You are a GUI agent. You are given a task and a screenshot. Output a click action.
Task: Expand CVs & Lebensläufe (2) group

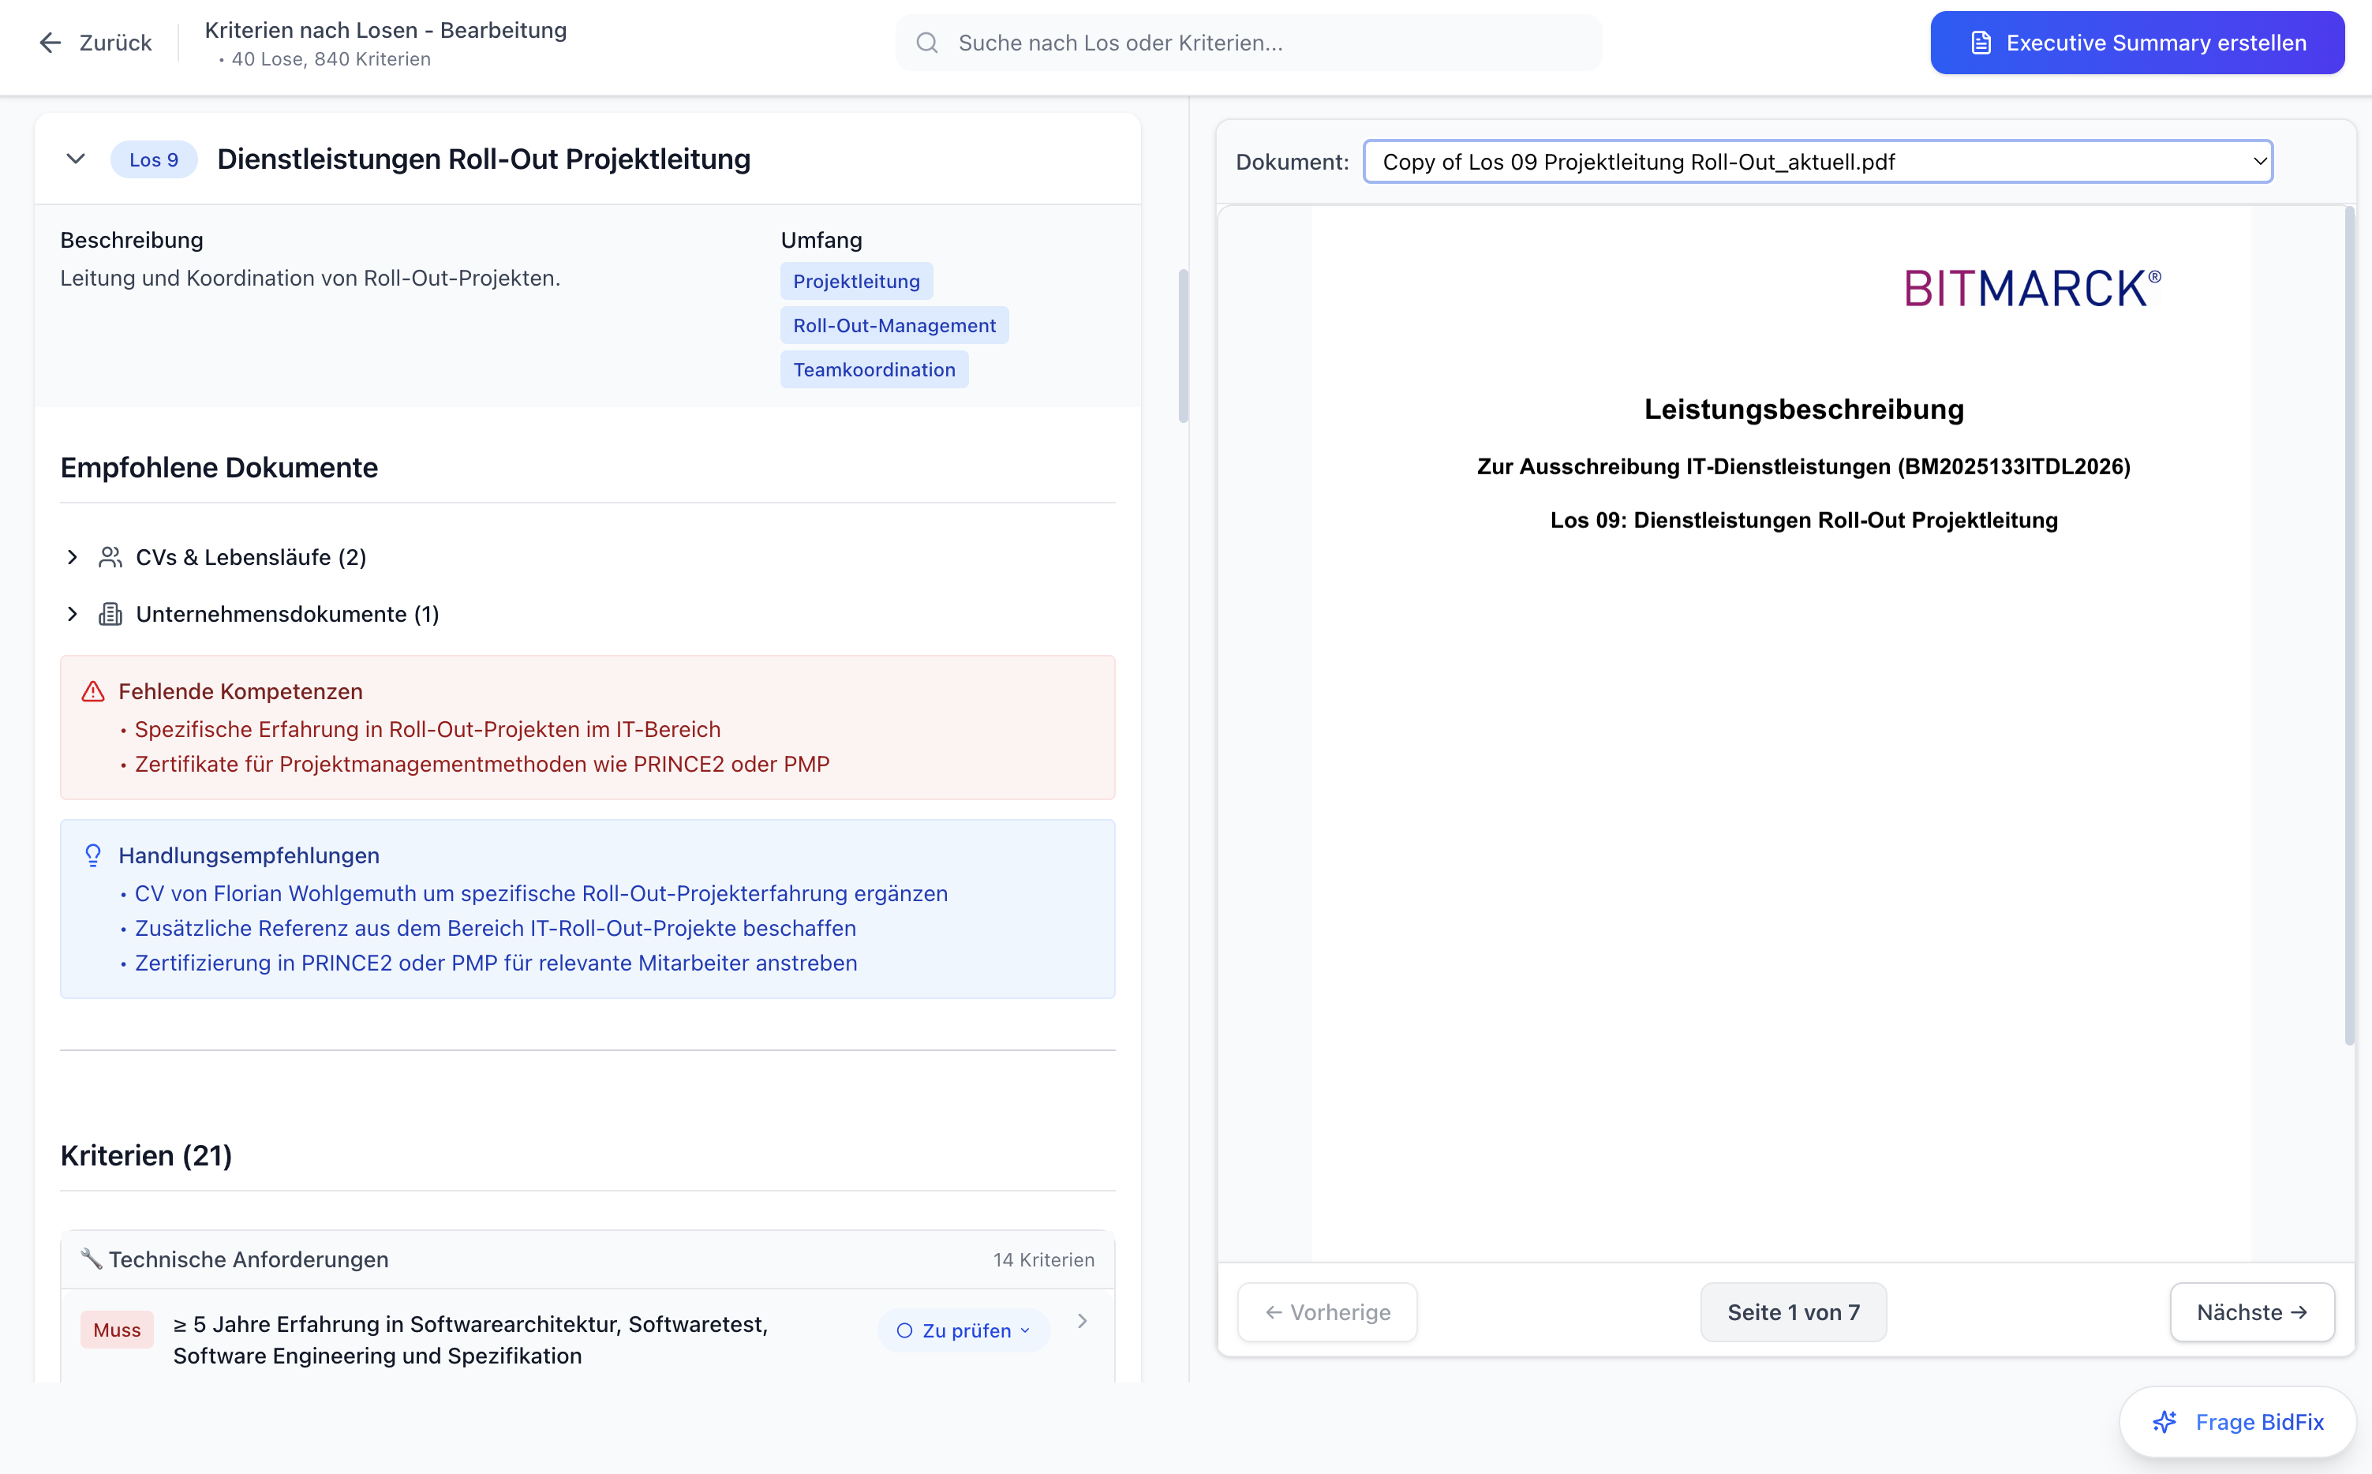72,558
